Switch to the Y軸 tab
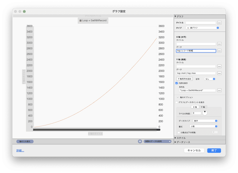 [x=203, y=107]
